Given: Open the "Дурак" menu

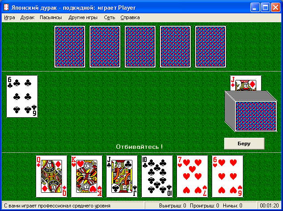Looking at the screenshot, I should tap(27, 17).
